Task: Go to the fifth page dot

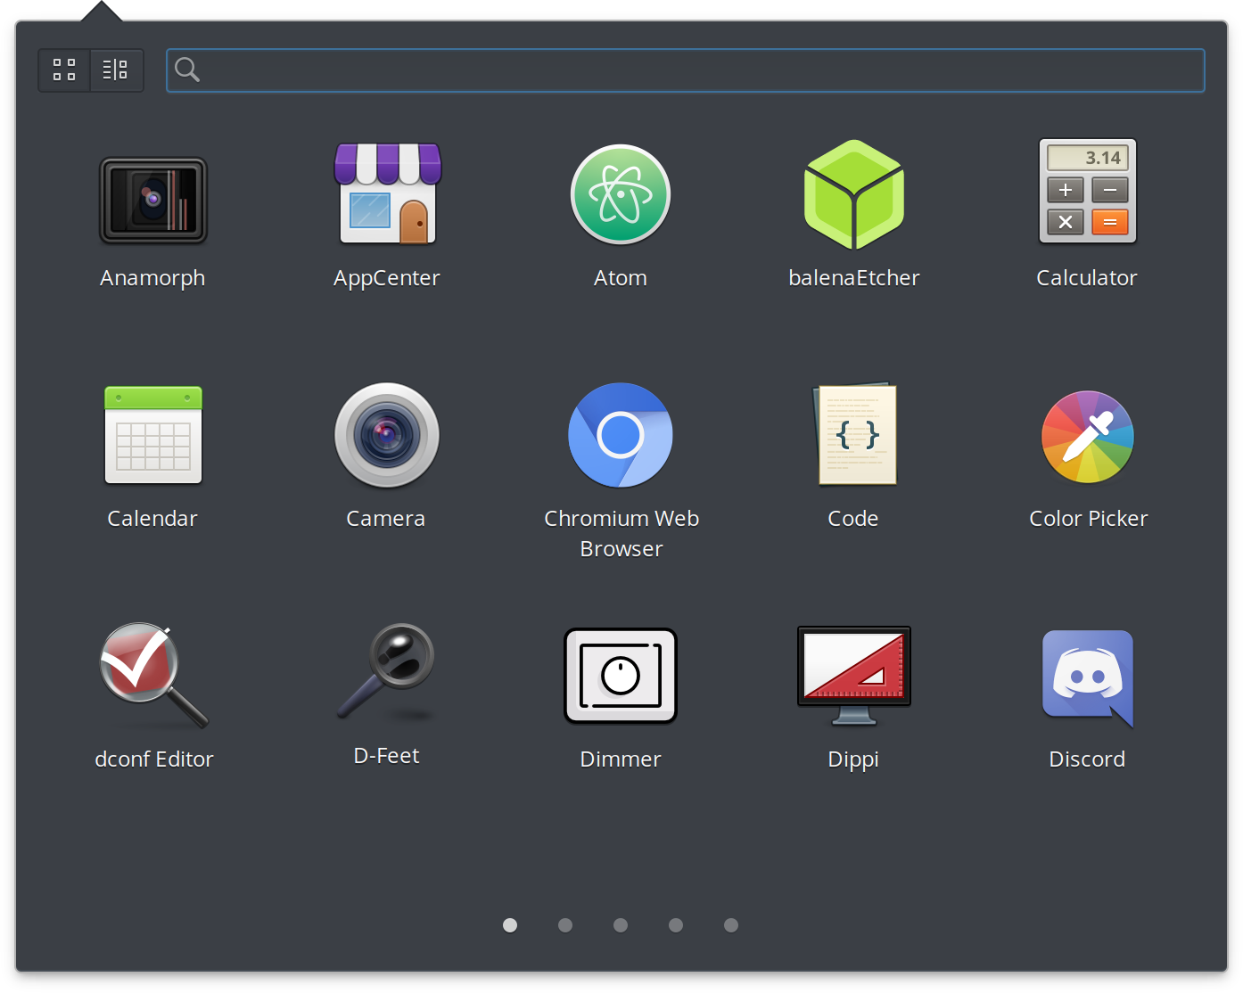Action: coord(731,925)
